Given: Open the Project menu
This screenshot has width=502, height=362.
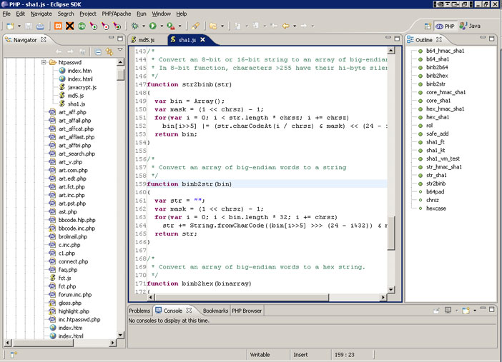Looking at the screenshot, I should pos(88,14).
